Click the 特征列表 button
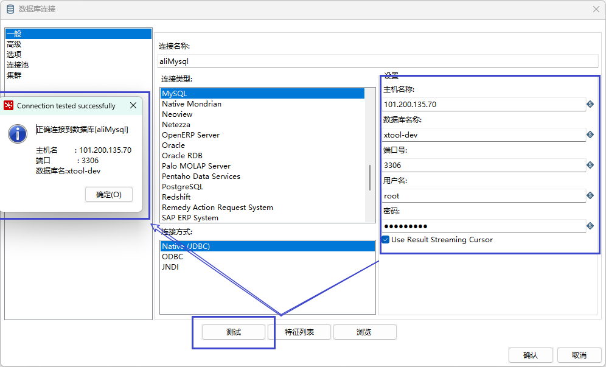The width and height of the screenshot is (606, 367). 299,332
